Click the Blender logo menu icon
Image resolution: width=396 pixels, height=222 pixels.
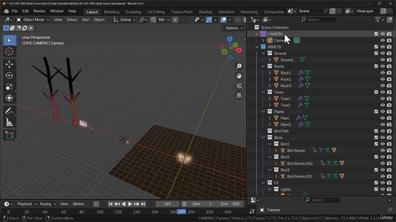coord(6,11)
